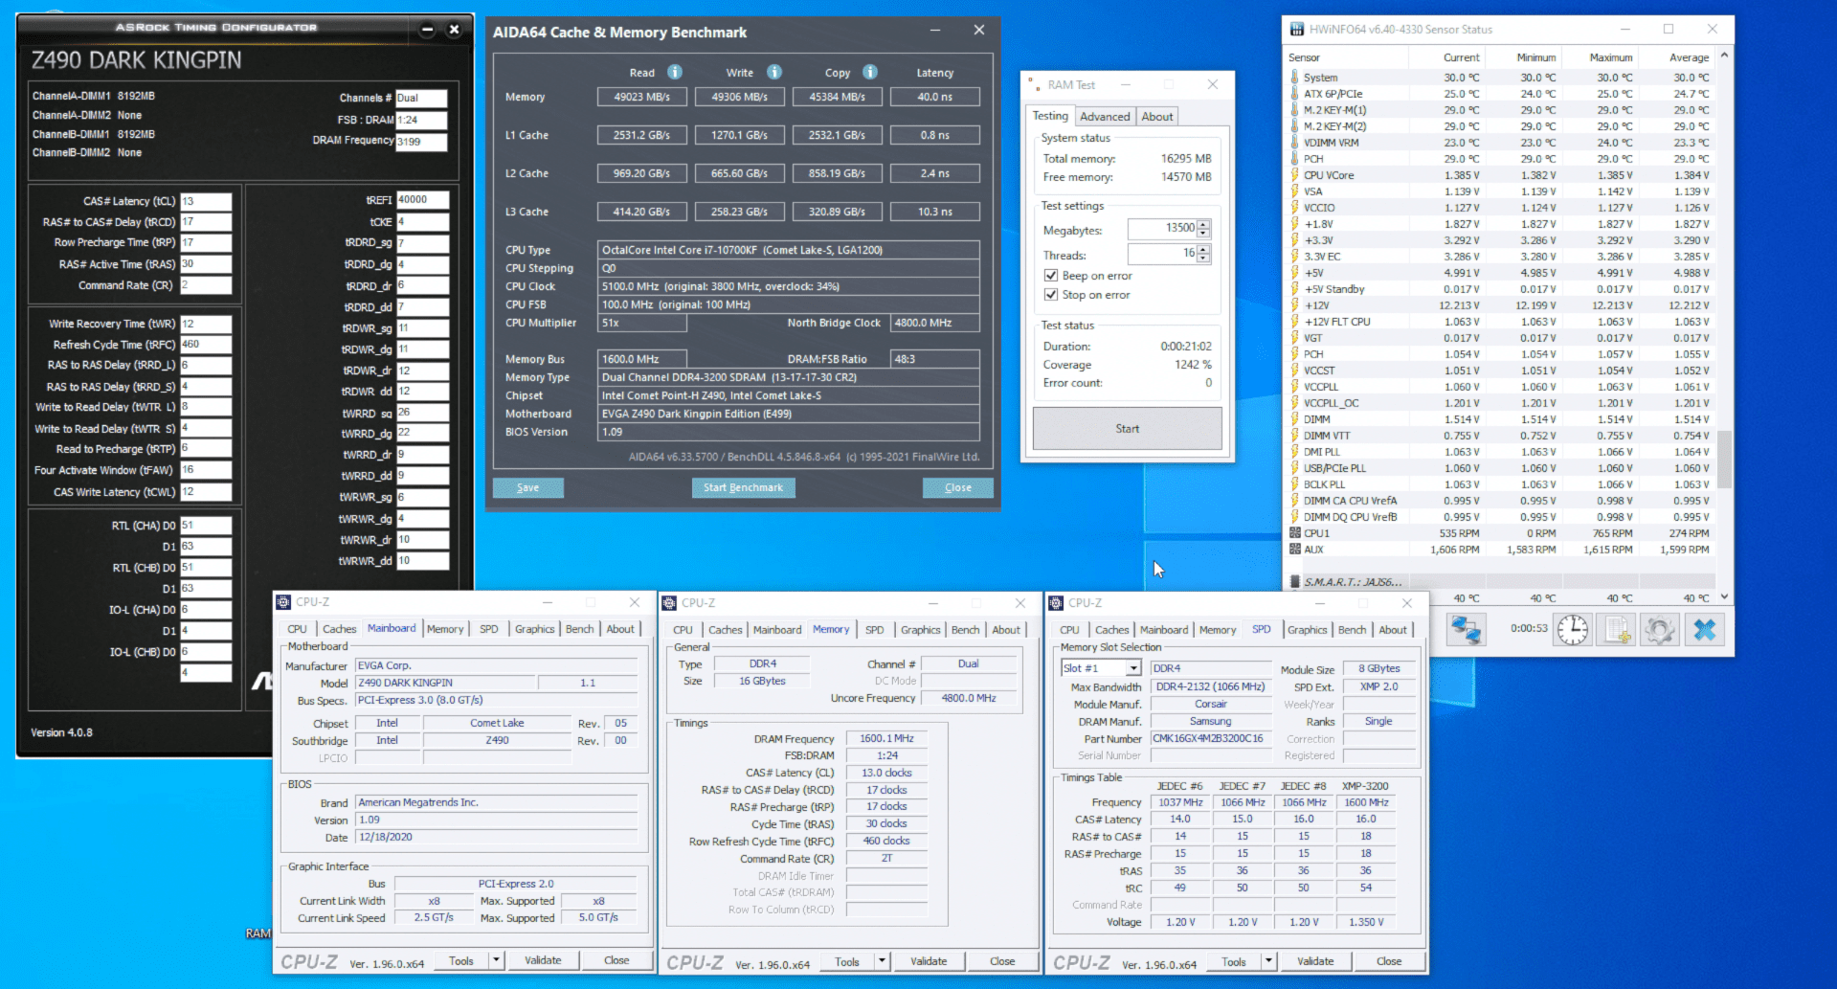Click voltage icon beside CPU VCore sensor
1837x989 pixels.
(1294, 175)
